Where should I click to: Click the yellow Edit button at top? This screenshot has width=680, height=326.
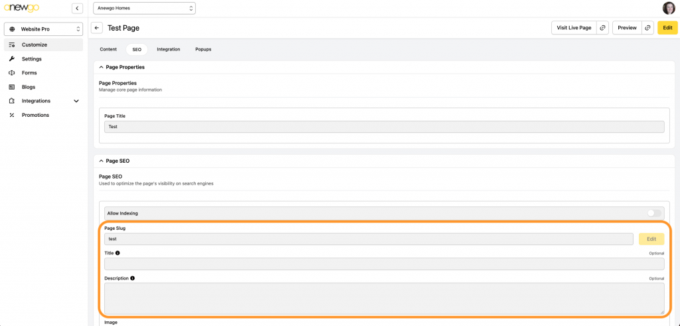click(x=667, y=28)
